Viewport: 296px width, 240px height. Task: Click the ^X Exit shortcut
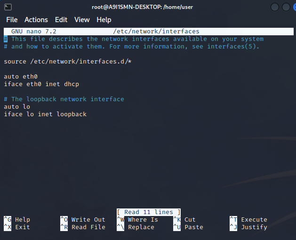17,227
